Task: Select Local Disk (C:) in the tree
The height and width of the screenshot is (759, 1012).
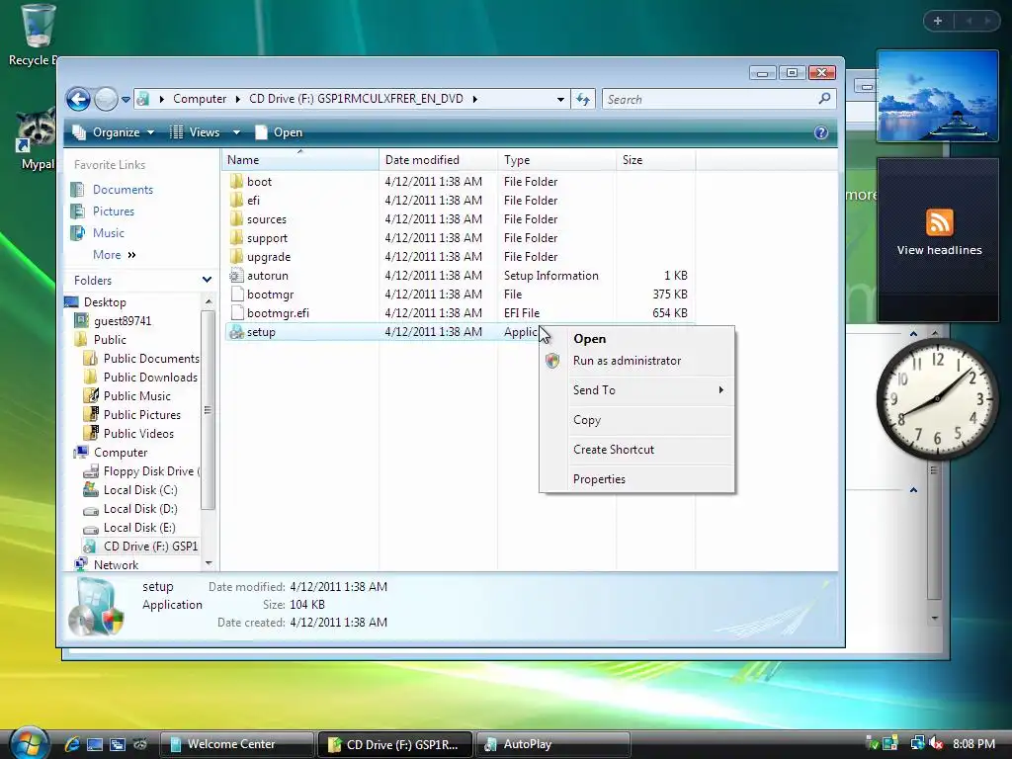Action: (140, 490)
